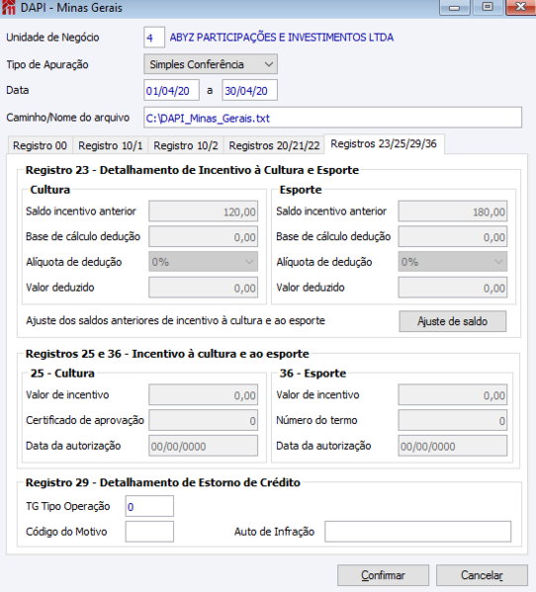The height and width of the screenshot is (592, 536).
Task: Click Registros 25 e 36 heading text
Action: tap(167, 354)
